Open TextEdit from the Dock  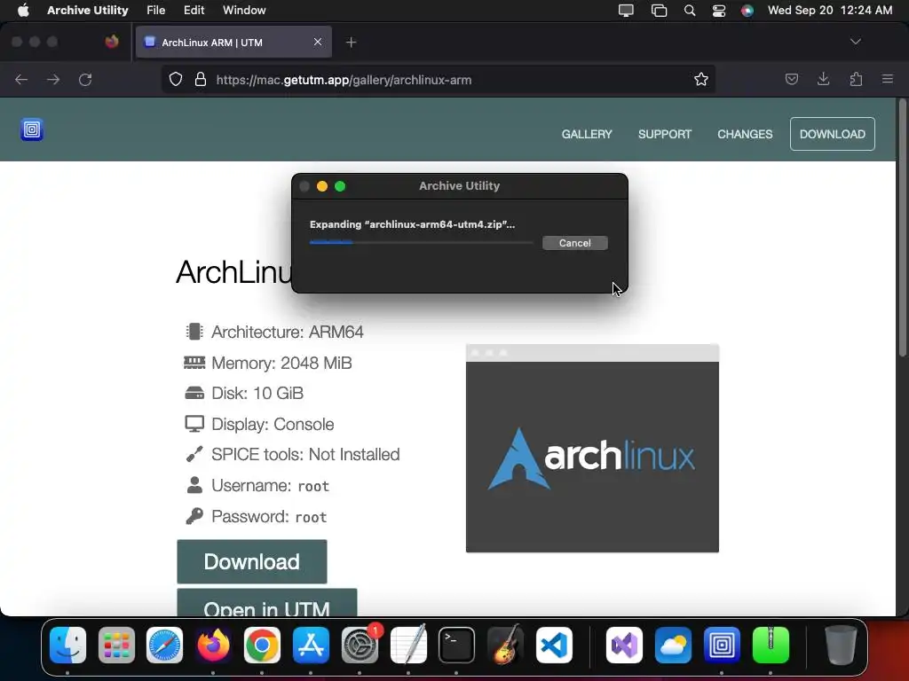click(x=408, y=645)
